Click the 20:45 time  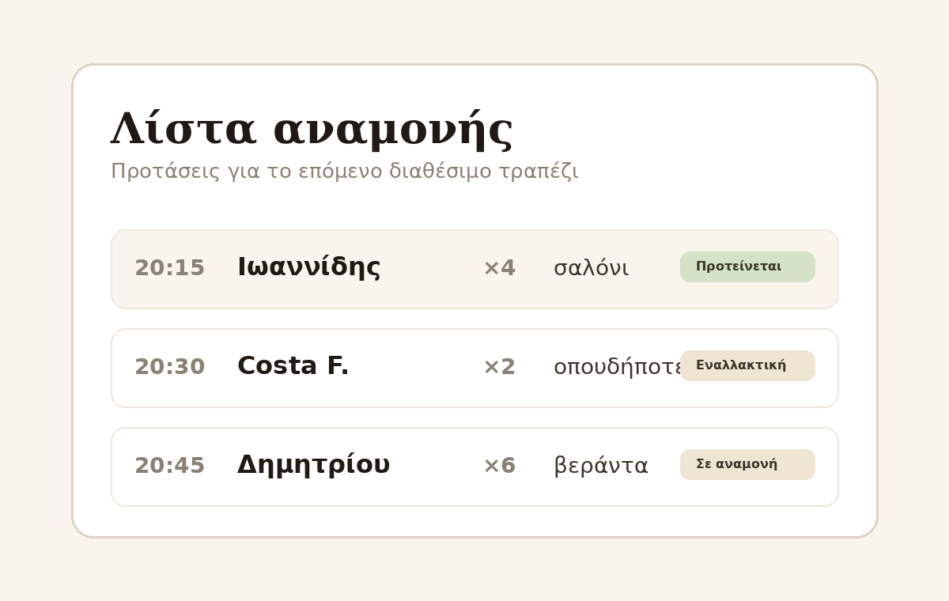170,466
